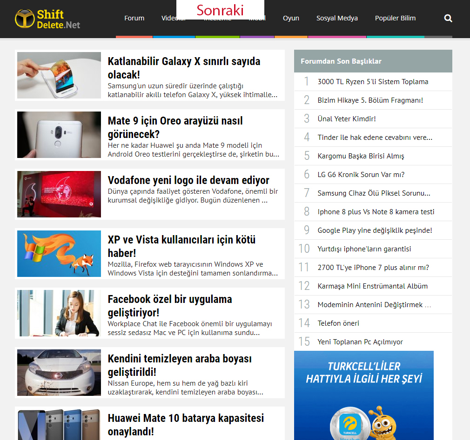470x440 pixels.
Task: Open the search magnifier icon
Action: click(x=448, y=18)
